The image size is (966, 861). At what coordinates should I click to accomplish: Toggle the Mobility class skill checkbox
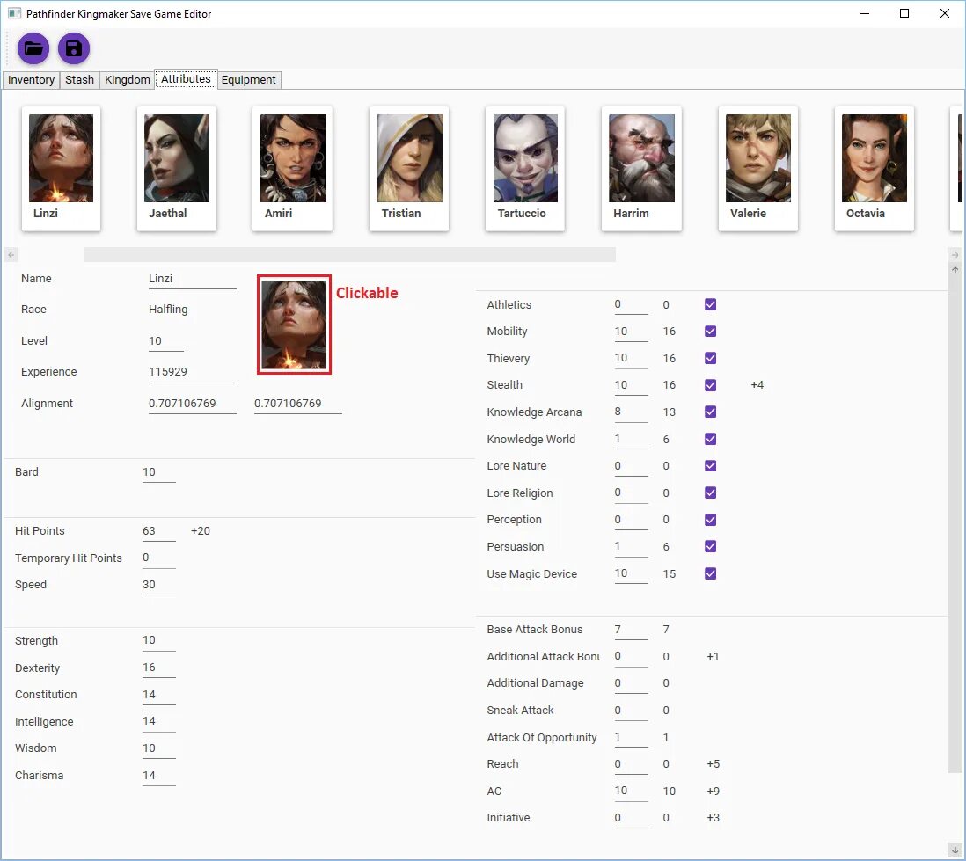pos(710,332)
